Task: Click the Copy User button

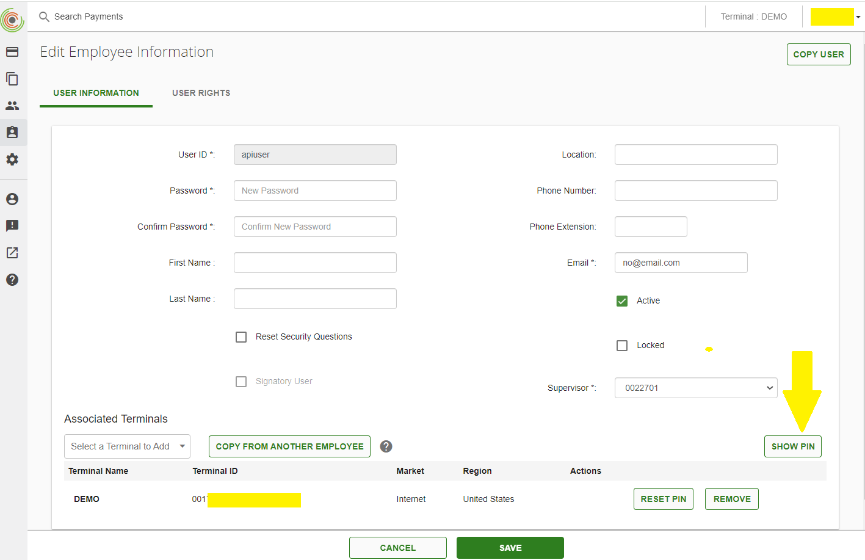Action: [x=819, y=54]
